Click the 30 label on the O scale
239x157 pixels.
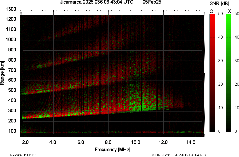tap(221, 61)
